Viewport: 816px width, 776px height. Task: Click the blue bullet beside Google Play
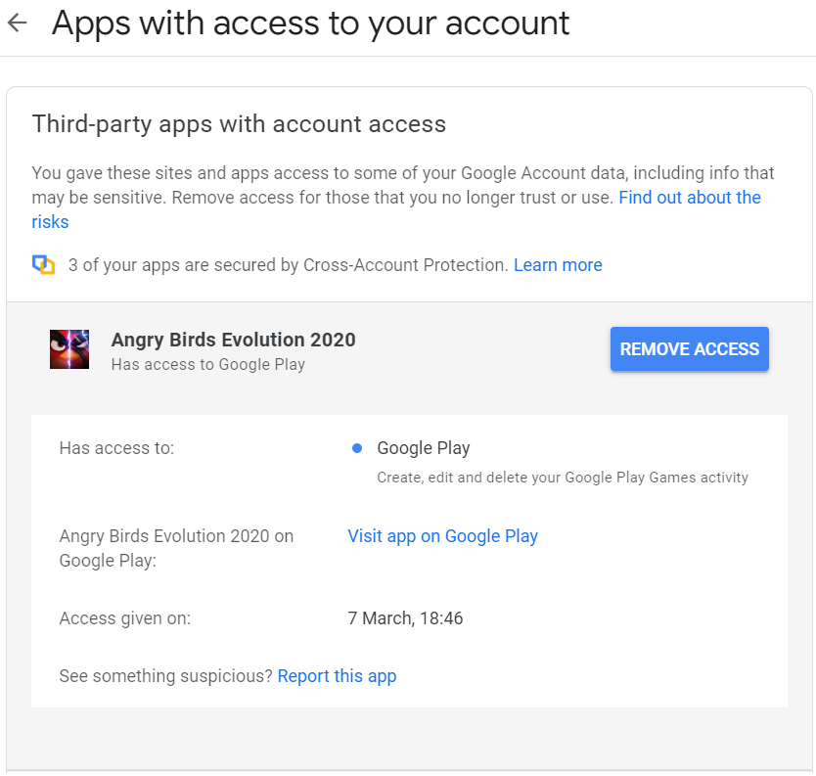tap(357, 448)
